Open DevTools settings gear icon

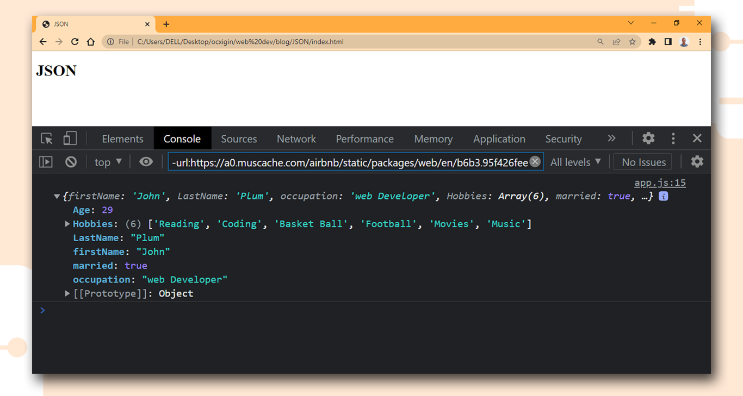point(648,139)
